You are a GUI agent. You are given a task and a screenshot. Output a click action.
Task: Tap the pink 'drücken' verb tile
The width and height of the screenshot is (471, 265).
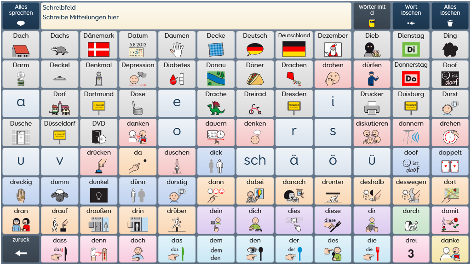99,161
